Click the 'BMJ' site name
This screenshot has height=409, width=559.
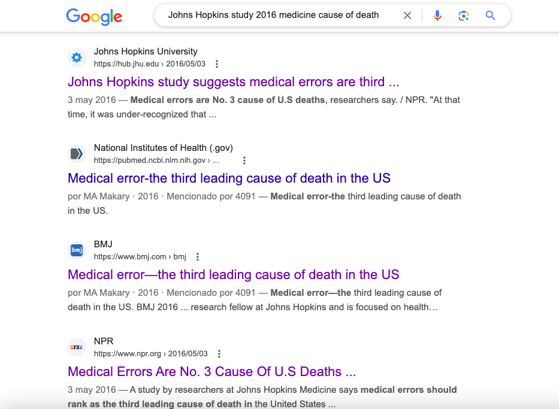tap(103, 244)
